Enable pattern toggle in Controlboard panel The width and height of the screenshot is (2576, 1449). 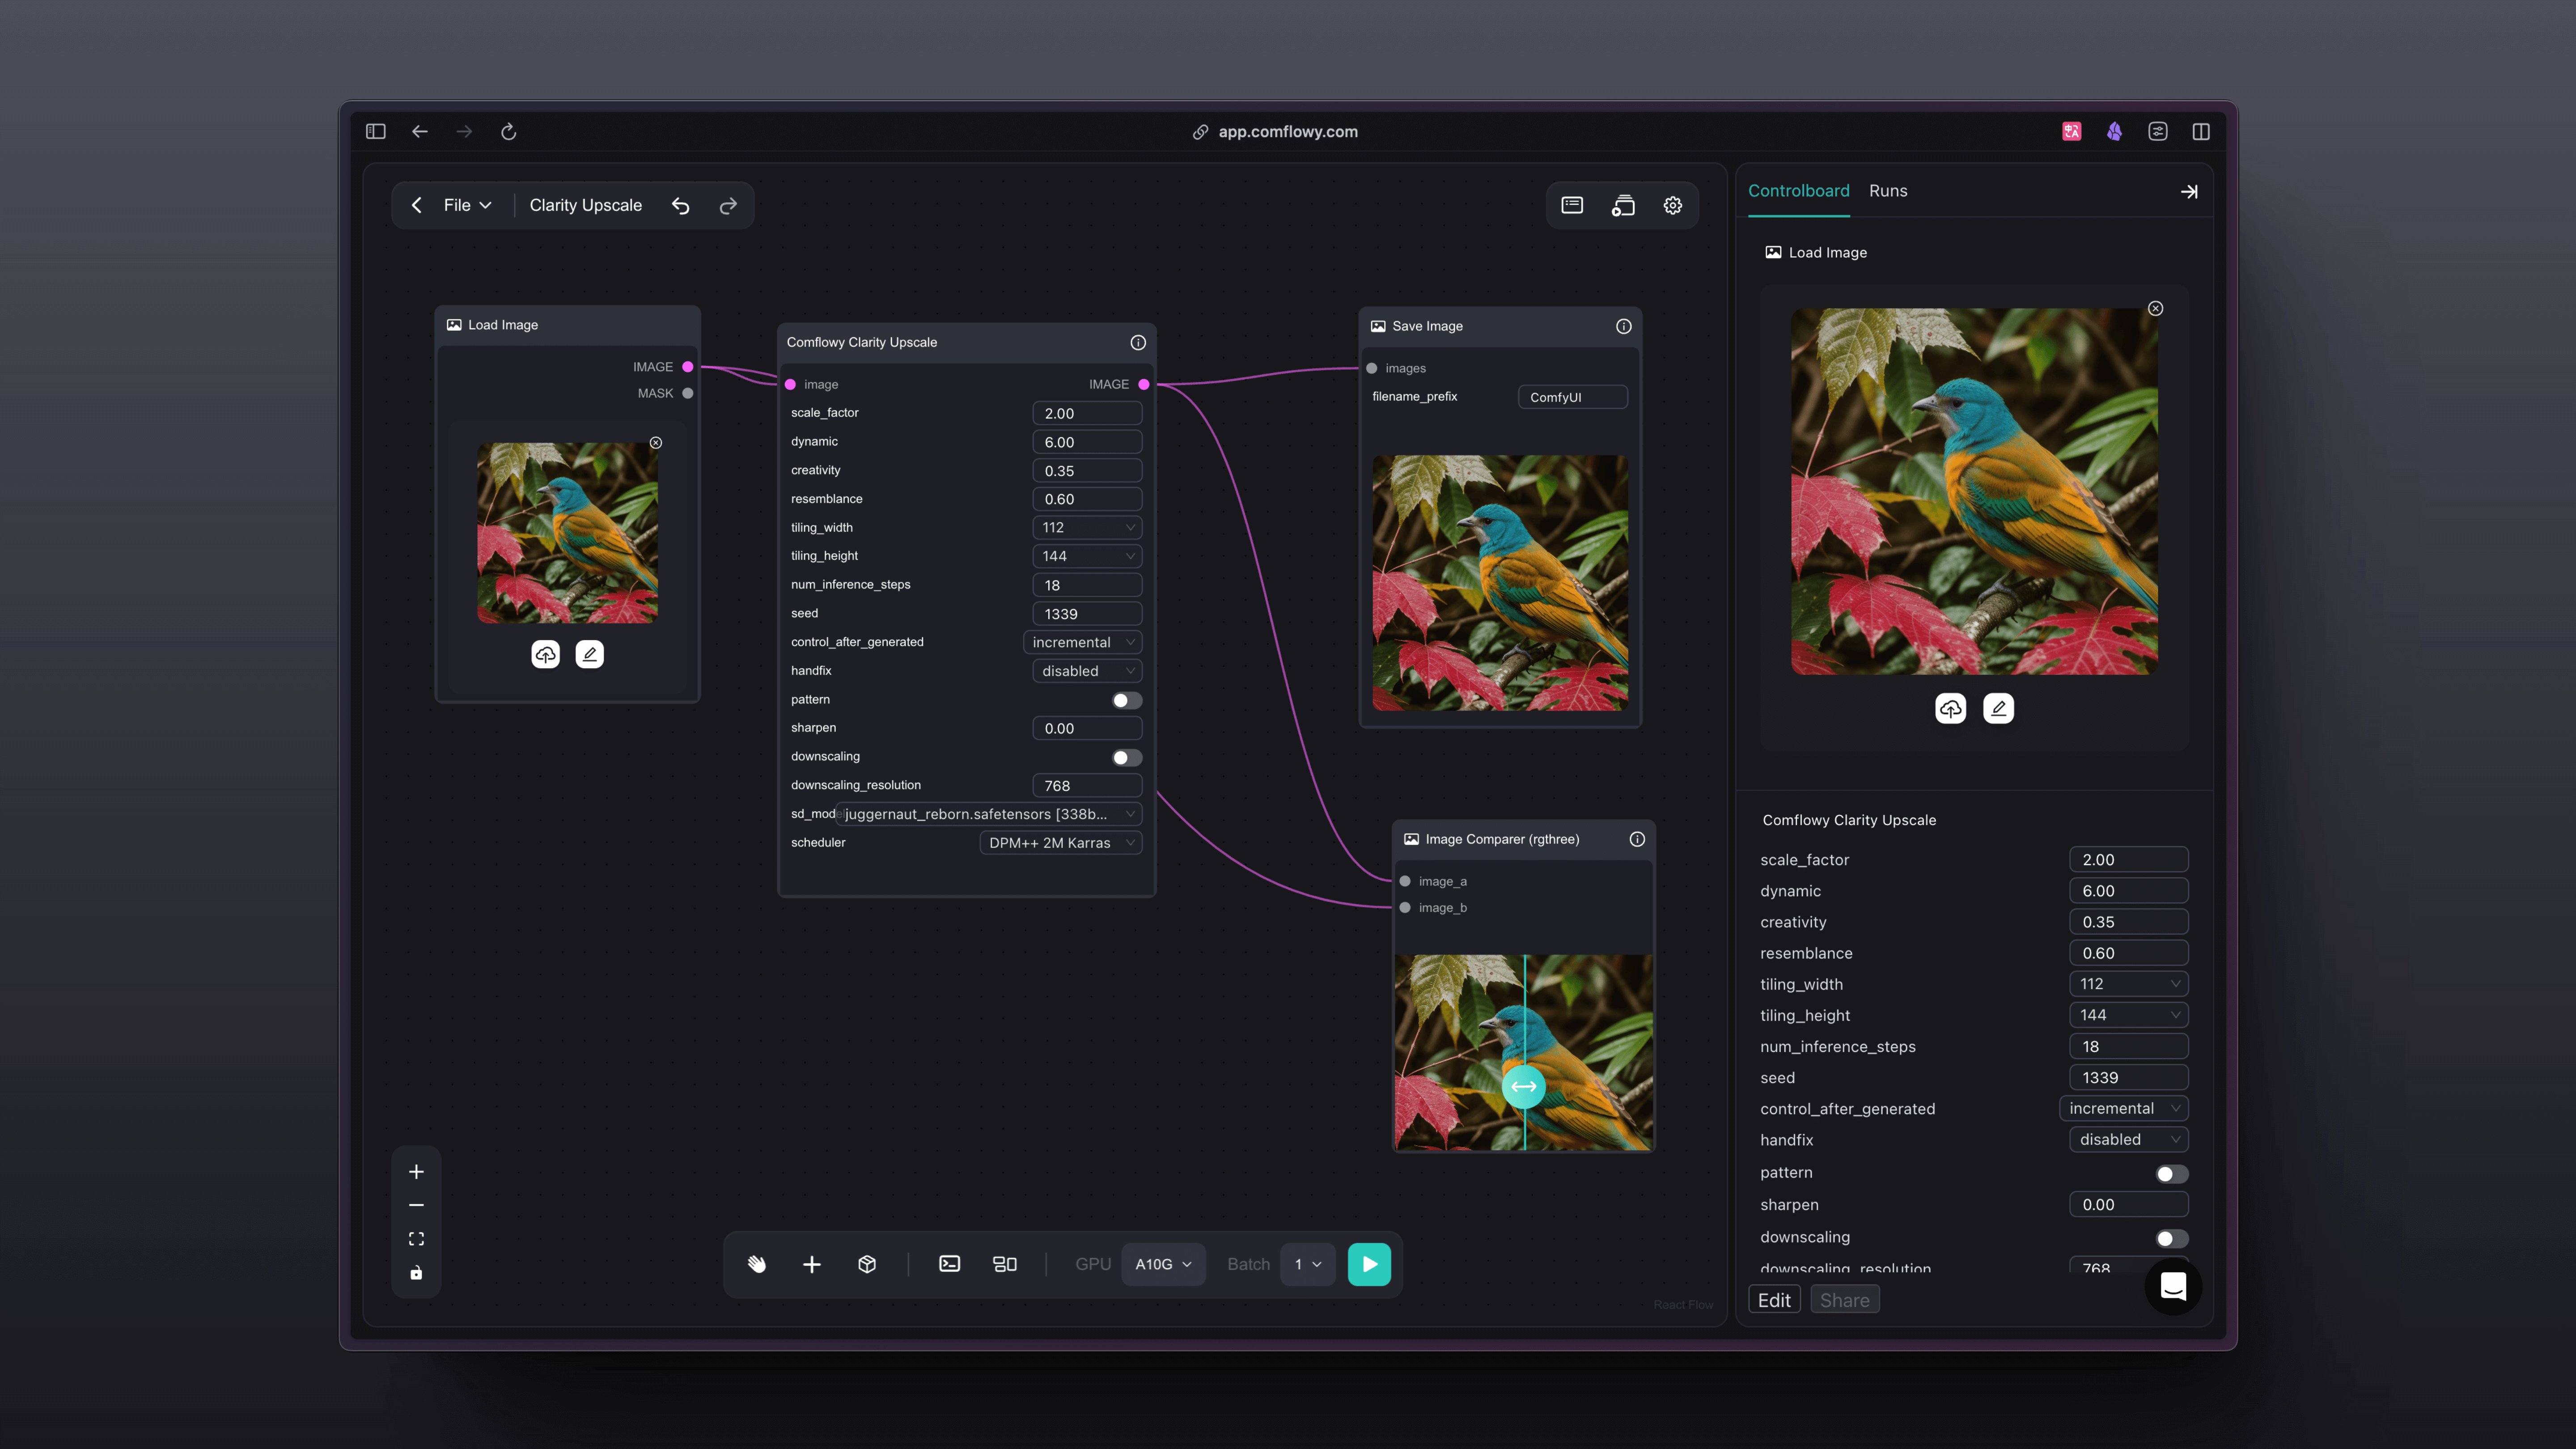point(2171,1174)
